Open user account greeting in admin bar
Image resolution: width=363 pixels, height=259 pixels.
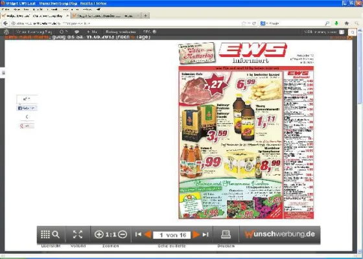coord(324,32)
